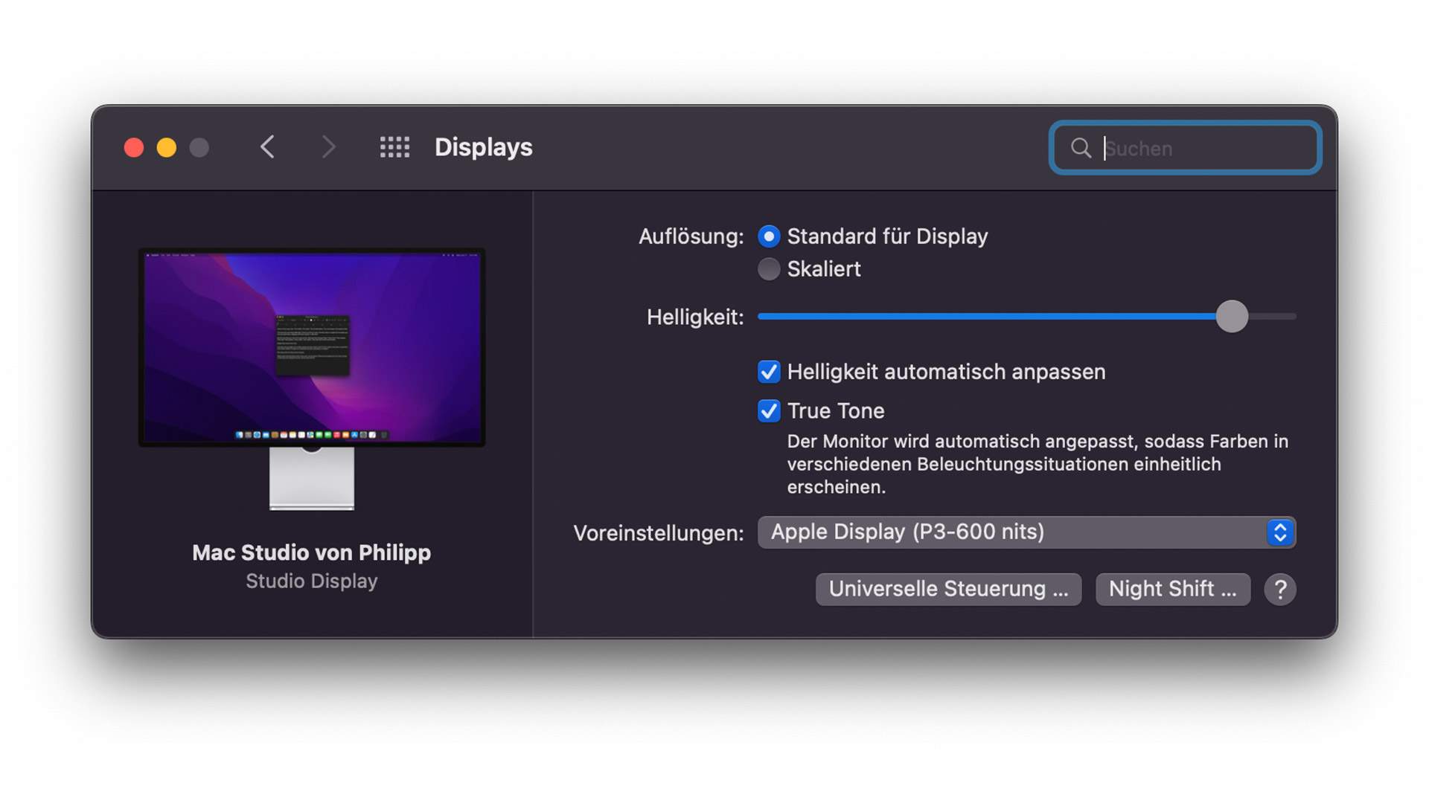Screen dimensions: 1429x803
Task: Click the yellow minimize window button
Action: click(x=167, y=147)
